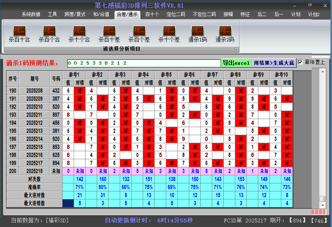Click the 准确率 row label
This screenshot has width=332, height=227.
pos(34,187)
